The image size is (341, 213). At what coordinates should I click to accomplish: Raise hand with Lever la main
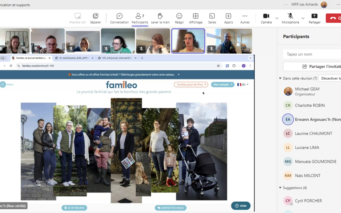click(x=160, y=19)
